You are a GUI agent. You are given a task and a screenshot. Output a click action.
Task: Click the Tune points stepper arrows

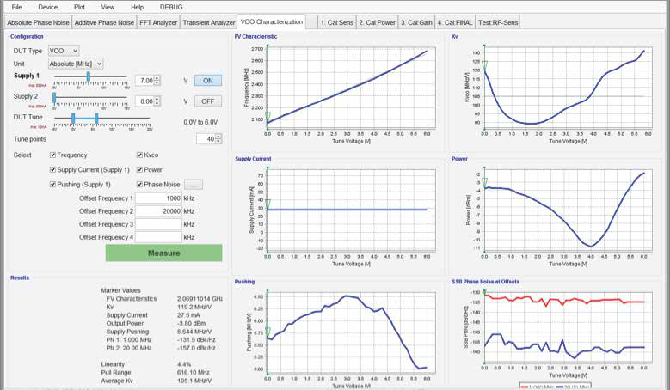pyautogui.click(x=218, y=138)
